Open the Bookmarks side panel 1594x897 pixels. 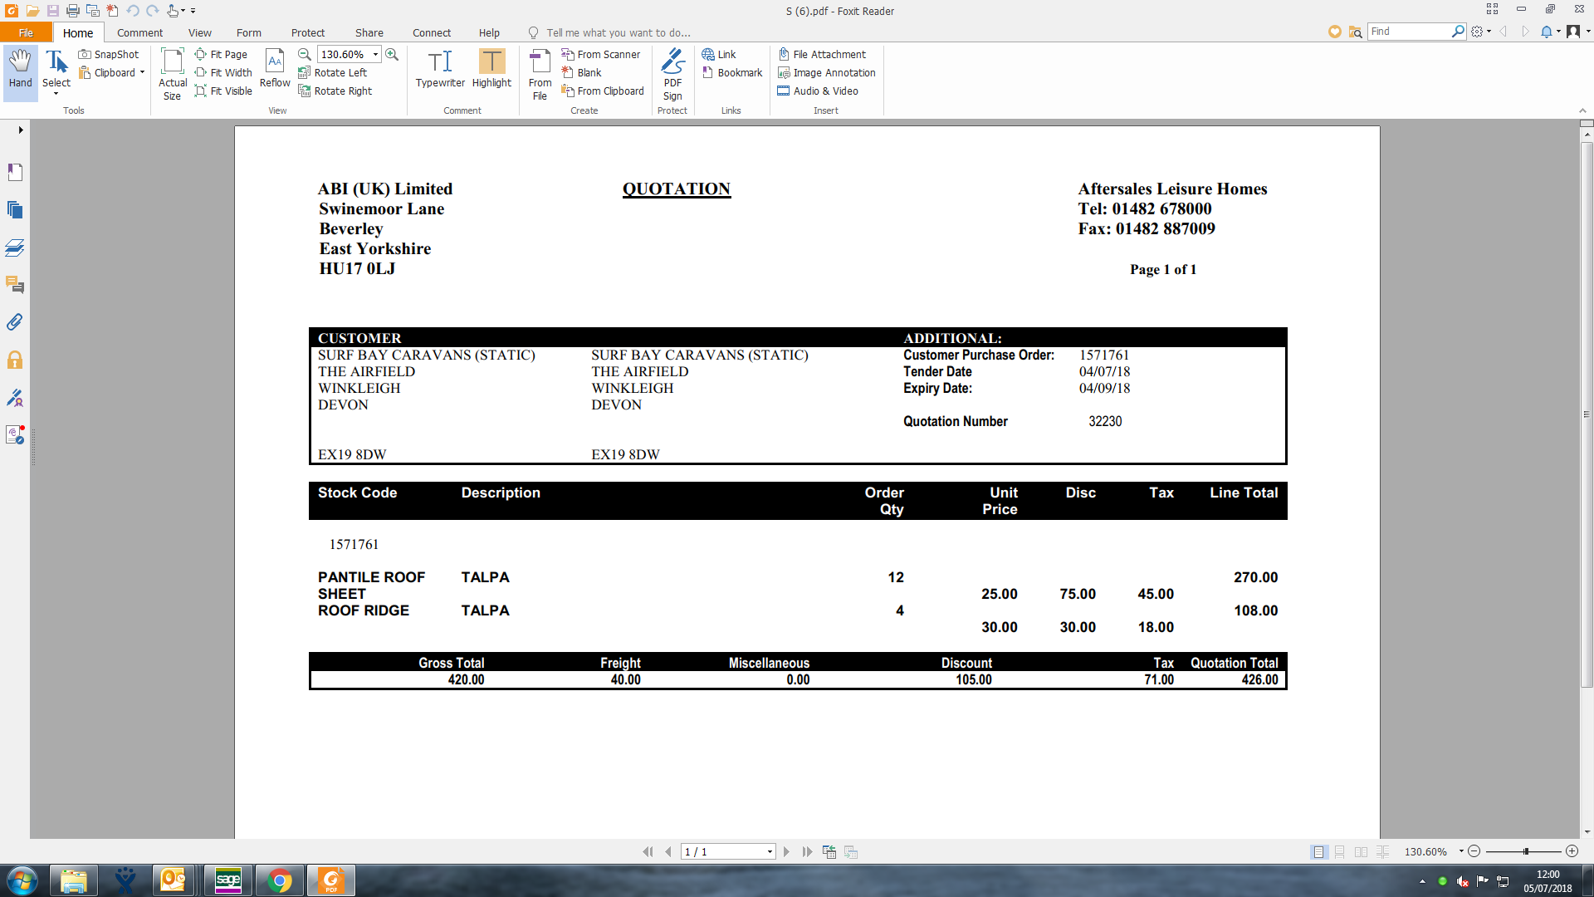point(15,172)
